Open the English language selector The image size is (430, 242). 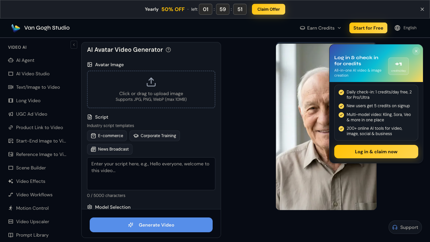click(405, 28)
